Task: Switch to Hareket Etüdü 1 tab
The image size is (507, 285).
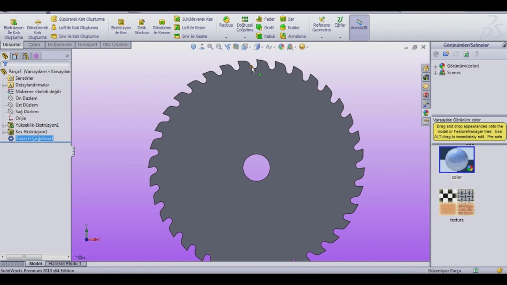Action: [x=65, y=264]
